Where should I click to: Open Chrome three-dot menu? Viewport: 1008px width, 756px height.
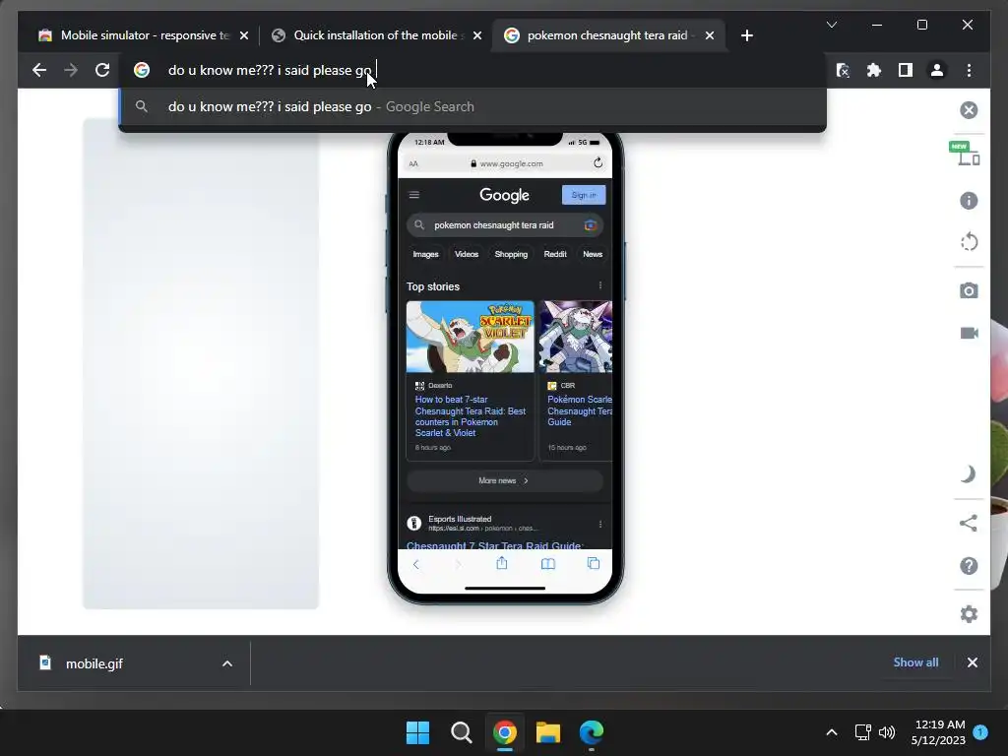[969, 70]
